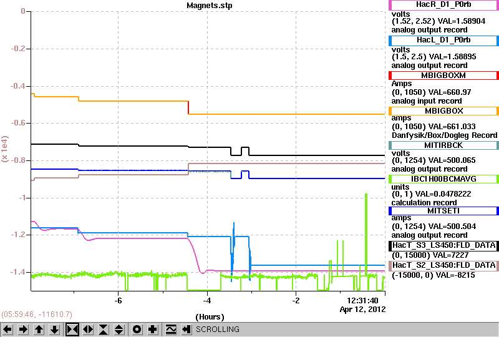Click the (05:59:46, -11610.7) cursor readout
The width and height of the screenshot is (499, 337).
[37, 315]
